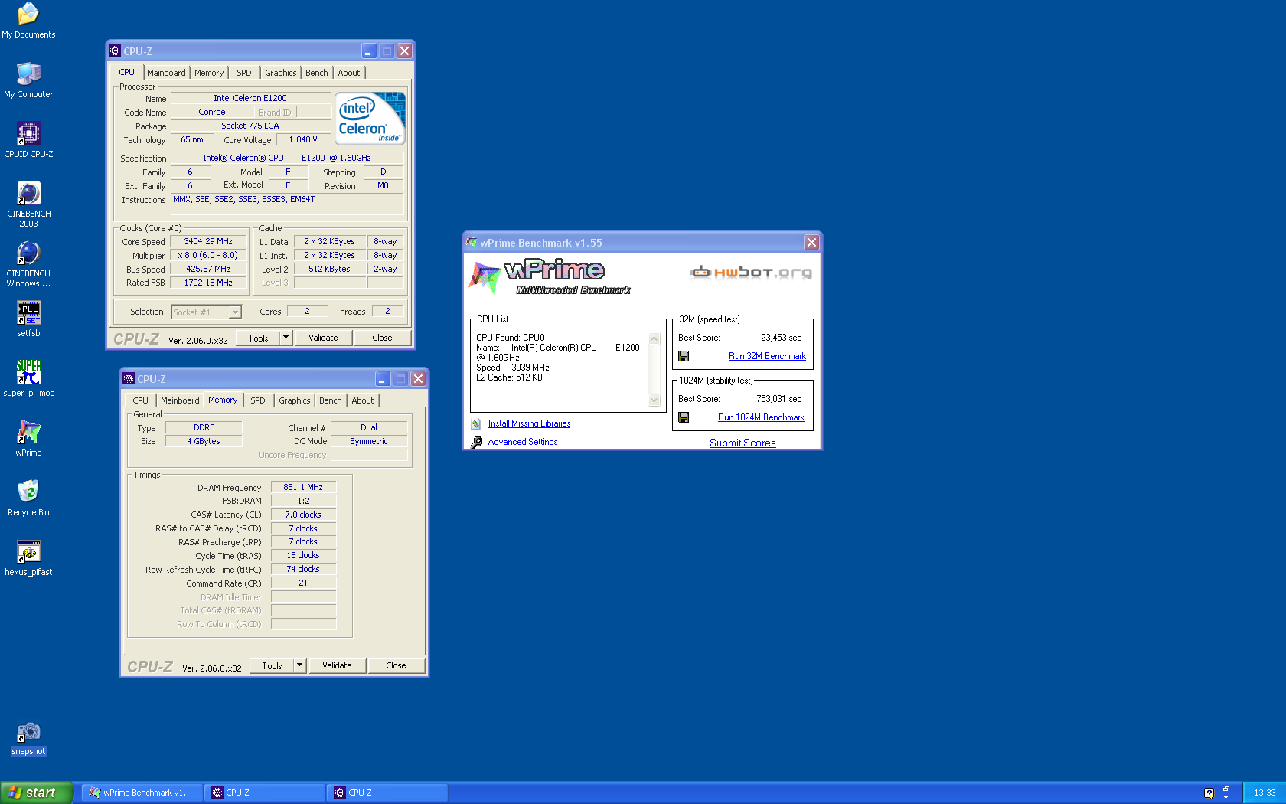Open the snapshot desktop shortcut
This screenshot has height=804, width=1286.
coord(28,739)
